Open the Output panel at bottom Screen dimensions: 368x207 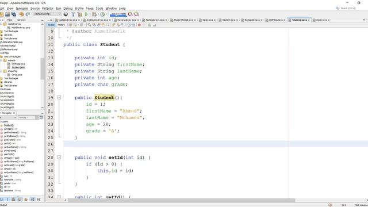point(3,205)
